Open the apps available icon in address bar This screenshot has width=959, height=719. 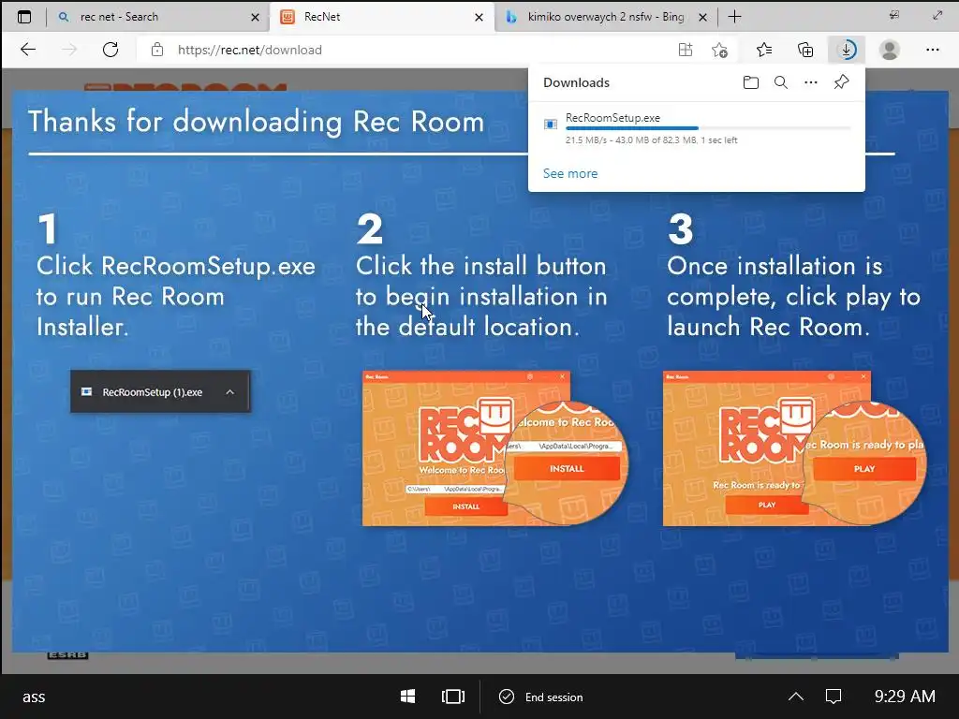tap(686, 50)
